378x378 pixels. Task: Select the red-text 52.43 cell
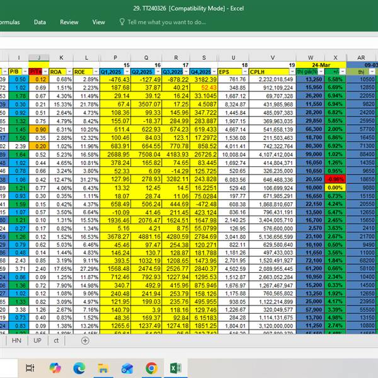(203, 88)
